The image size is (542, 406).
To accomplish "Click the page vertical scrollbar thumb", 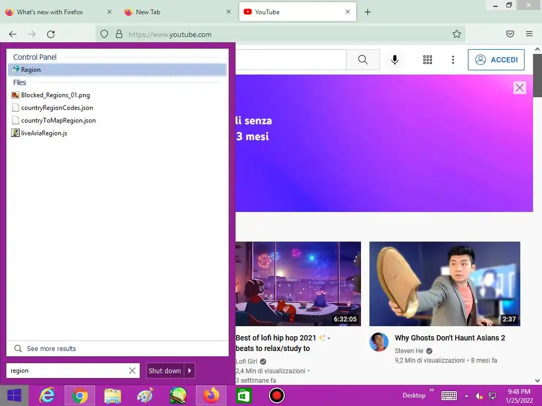I will point(537,76).
